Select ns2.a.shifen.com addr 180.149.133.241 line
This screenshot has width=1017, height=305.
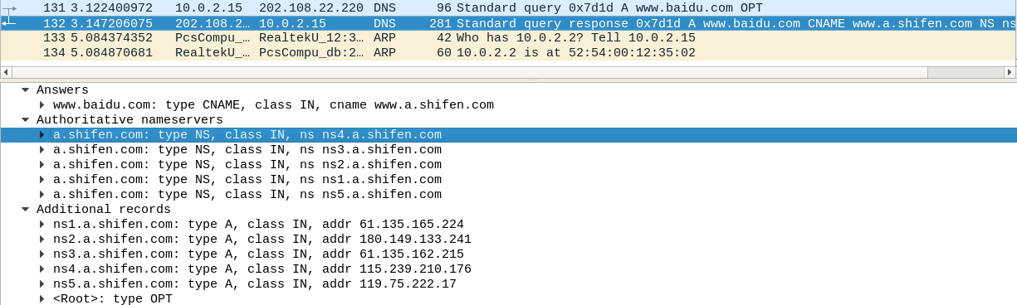click(x=508, y=239)
